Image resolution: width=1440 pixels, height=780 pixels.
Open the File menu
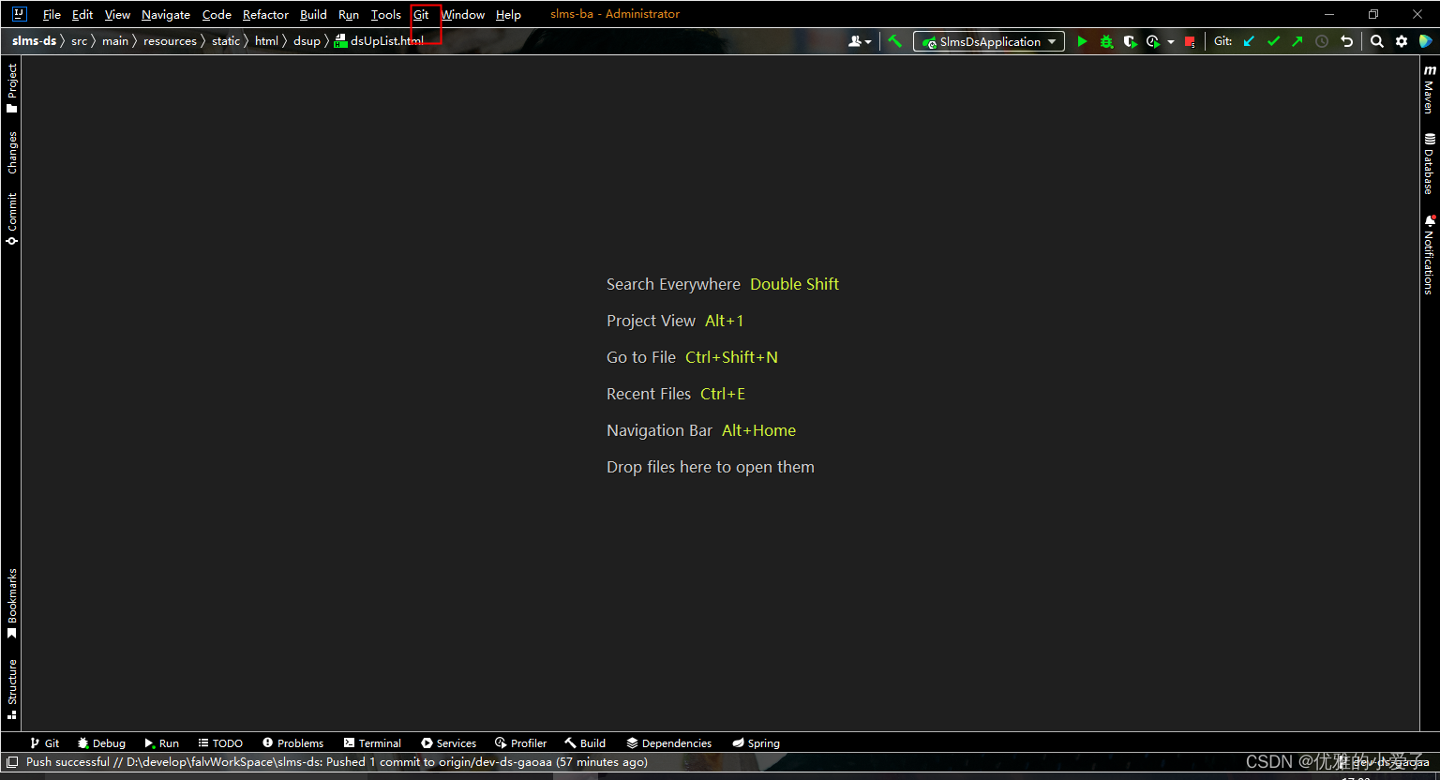[52, 14]
